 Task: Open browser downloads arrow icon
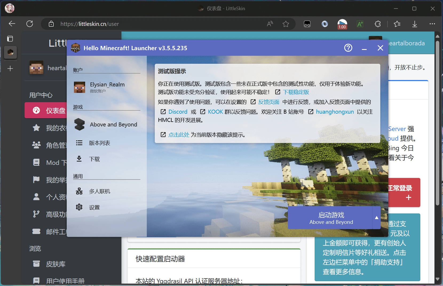point(414,24)
